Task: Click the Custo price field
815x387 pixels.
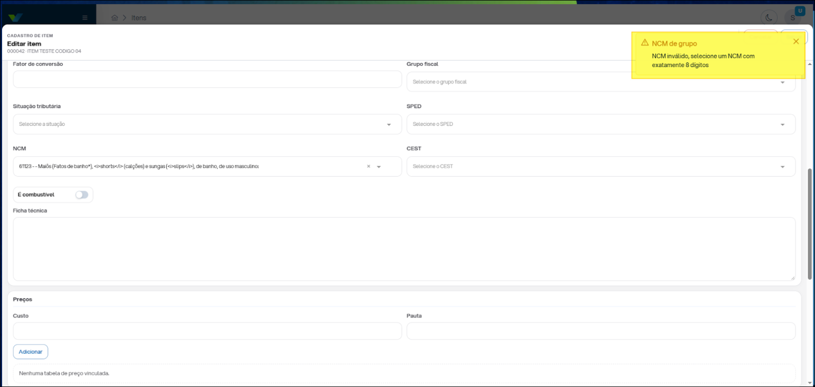Action: 207,331
